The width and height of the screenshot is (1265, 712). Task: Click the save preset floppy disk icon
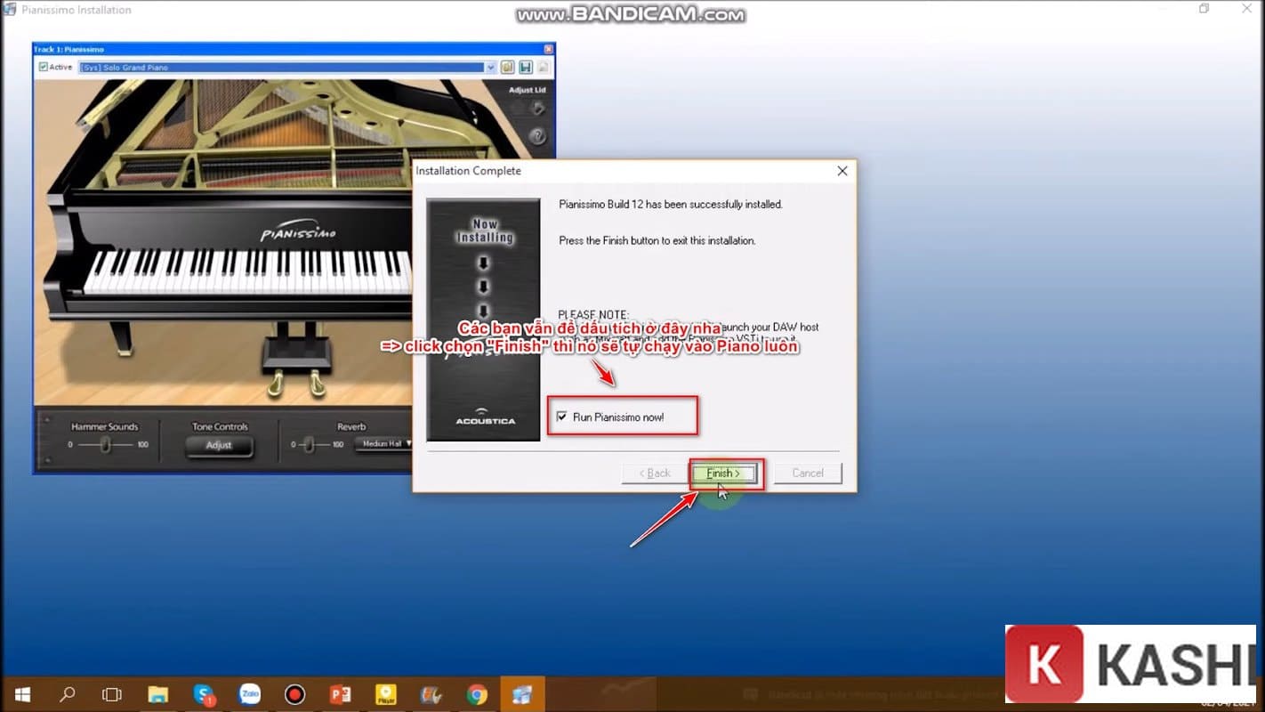click(x=525, y=68)
